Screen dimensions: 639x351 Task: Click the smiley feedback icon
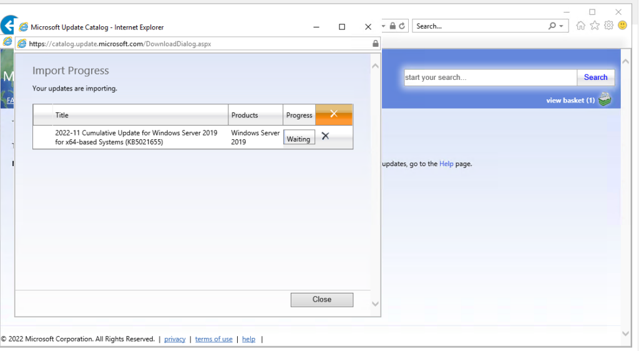click(622, 25)
